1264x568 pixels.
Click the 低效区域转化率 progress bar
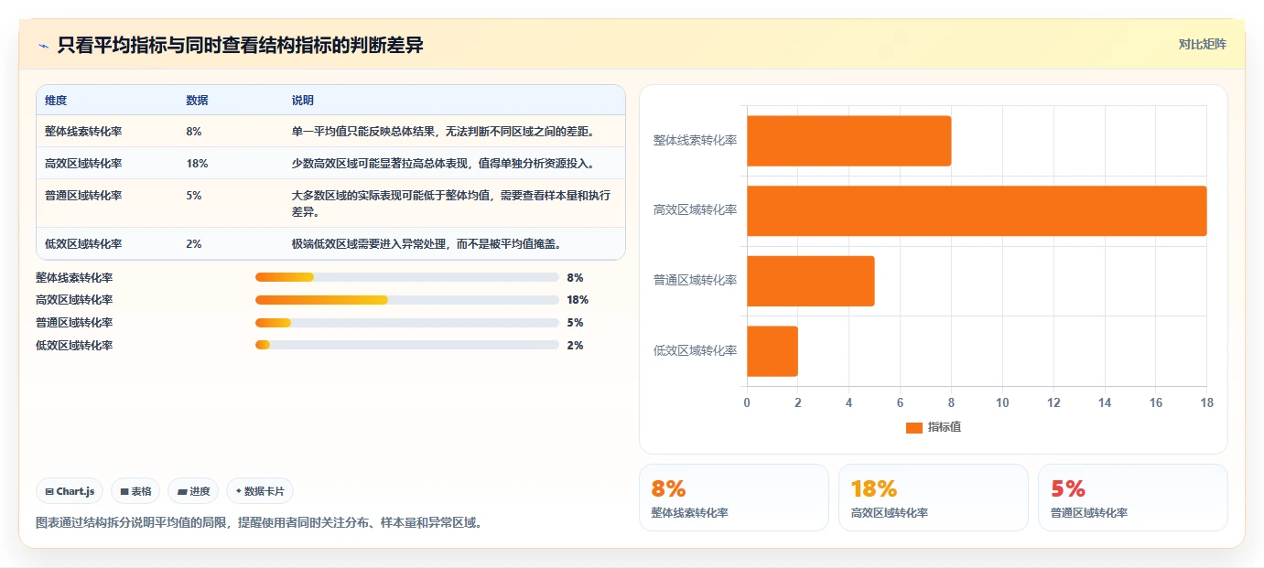click(x=407, y=345)
